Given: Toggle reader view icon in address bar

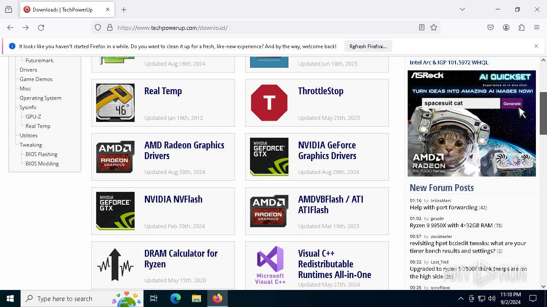Looking at the screenshot, I should point(422,28).
